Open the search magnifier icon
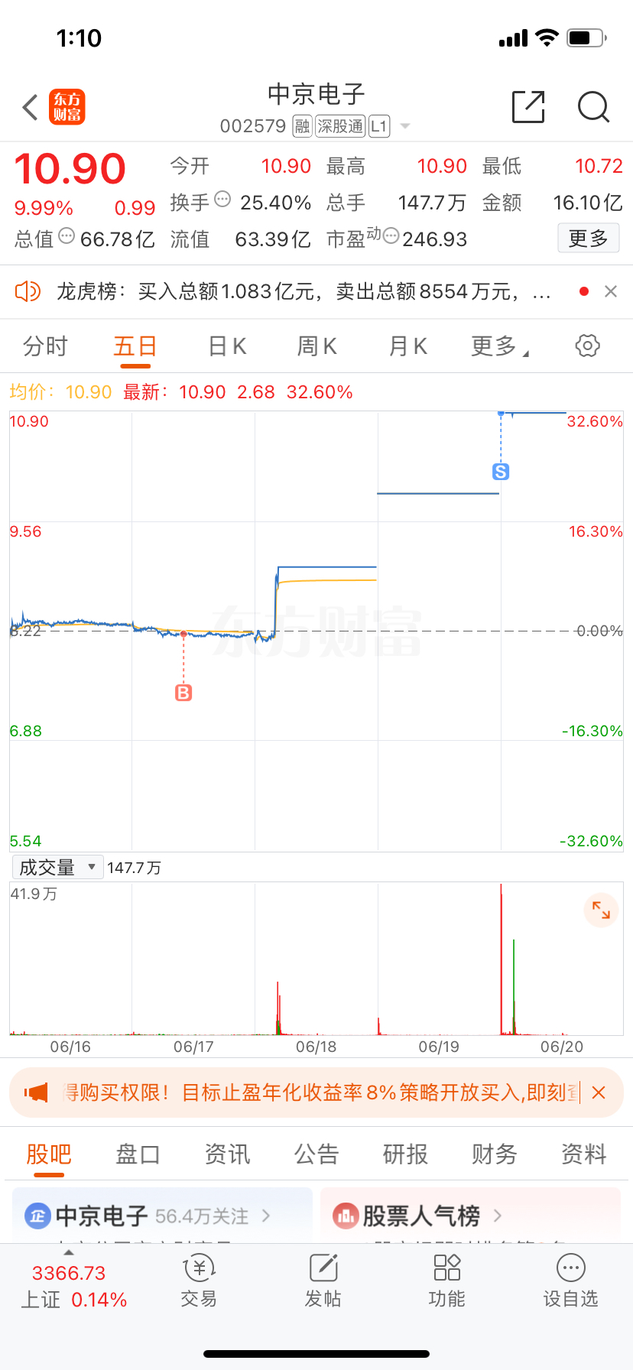 593,107
